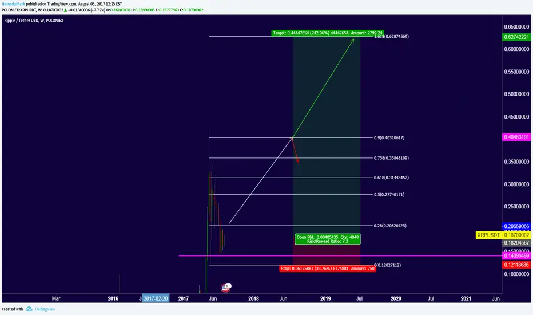Click the green 0.62742221 price tag
The image size is (533, 315).
(516, 37)
